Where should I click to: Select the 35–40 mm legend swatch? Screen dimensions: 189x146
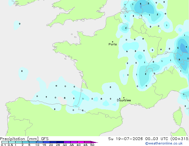(x=74, y=142)
